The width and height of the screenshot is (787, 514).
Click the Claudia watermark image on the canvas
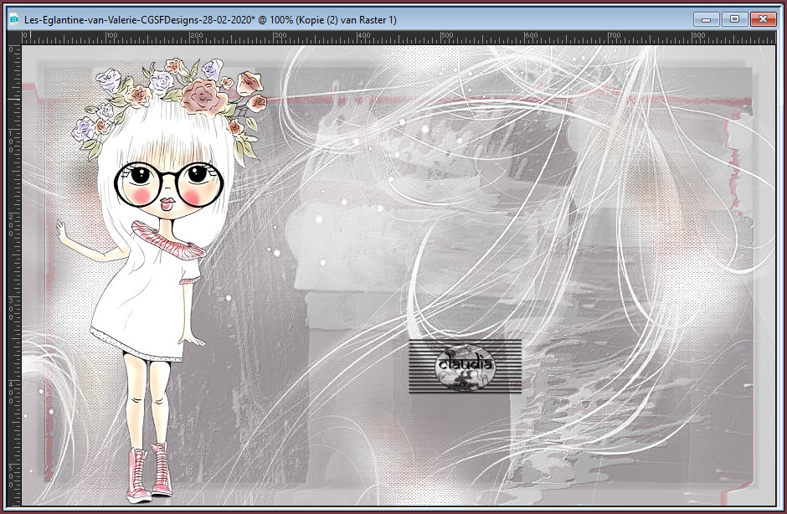[465, 367]
